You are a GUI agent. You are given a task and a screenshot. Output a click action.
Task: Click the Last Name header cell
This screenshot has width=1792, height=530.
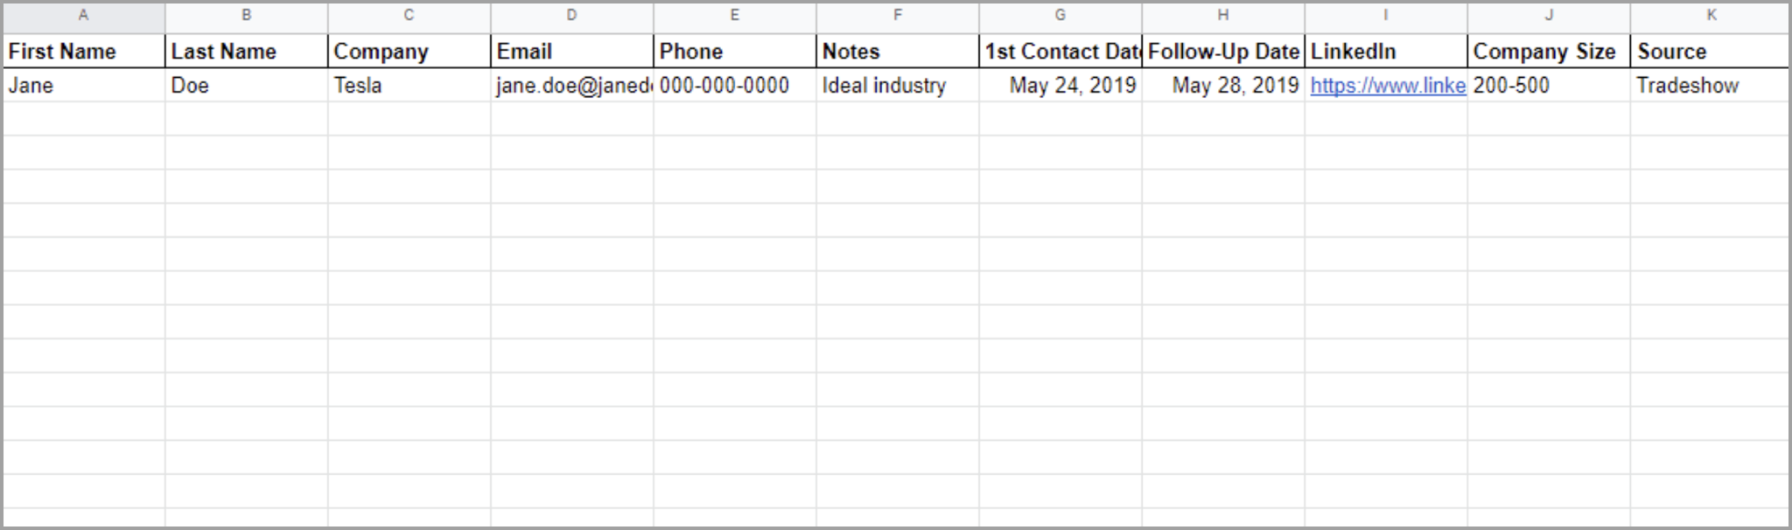tap(246, 52)
